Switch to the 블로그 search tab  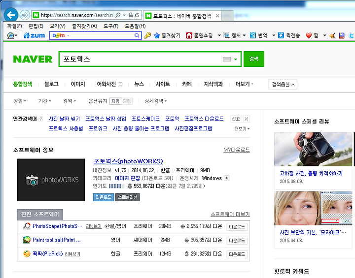[51, 84]
